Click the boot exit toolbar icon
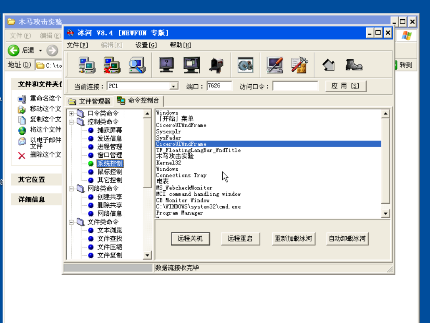Screen dimensions: 430x323 point(354,65)
